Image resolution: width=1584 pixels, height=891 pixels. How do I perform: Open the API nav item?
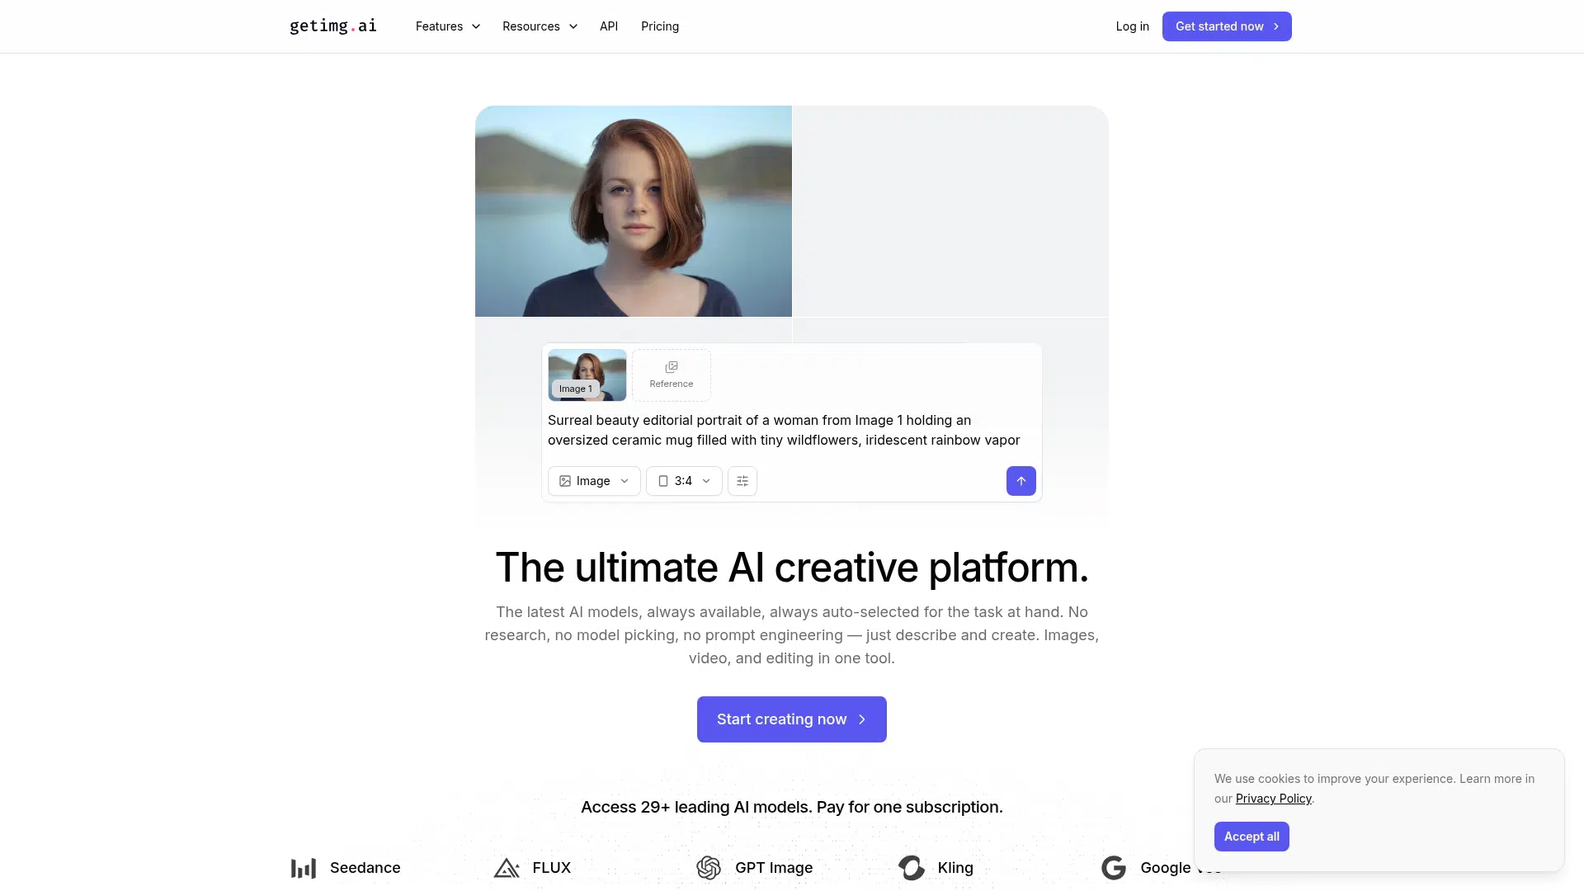[x=609, y=26]
